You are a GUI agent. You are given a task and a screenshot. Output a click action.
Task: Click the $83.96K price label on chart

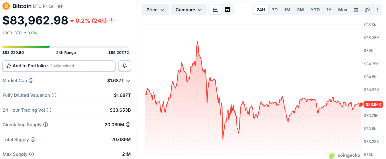(x=373, y=105)
